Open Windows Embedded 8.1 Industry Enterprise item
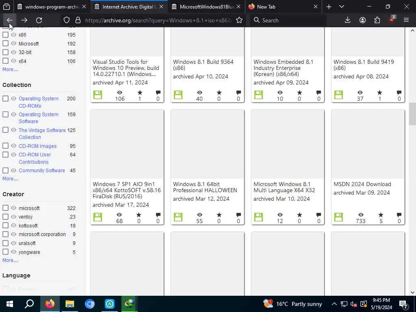The height and width of the screenshot is (312, 416). (283, 68)
